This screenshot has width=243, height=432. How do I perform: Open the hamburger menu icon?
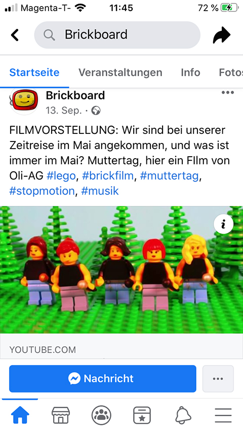tap(223, 415)
